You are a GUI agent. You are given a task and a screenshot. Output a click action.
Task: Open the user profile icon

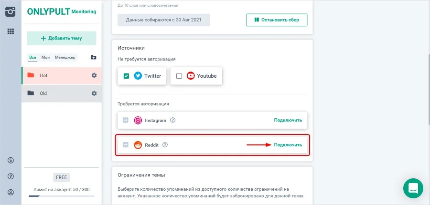(x=11, y=193)
